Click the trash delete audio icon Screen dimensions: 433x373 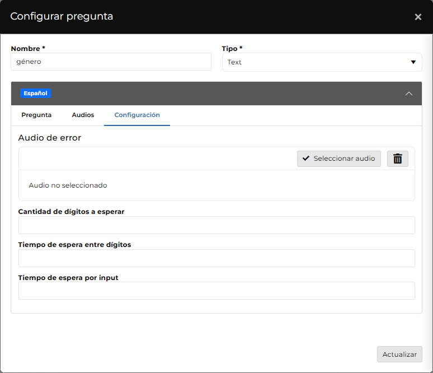397,158
